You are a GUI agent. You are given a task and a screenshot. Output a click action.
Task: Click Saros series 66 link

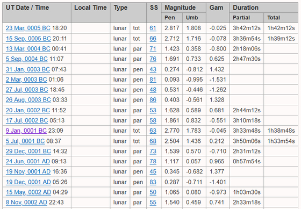(x=153, y=38)
